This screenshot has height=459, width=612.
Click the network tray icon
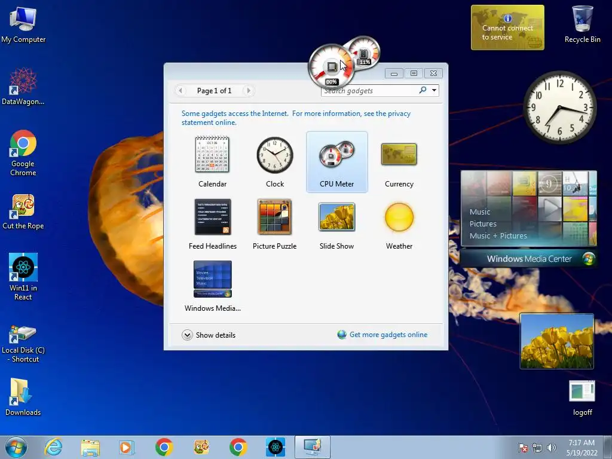click(537, 448)
